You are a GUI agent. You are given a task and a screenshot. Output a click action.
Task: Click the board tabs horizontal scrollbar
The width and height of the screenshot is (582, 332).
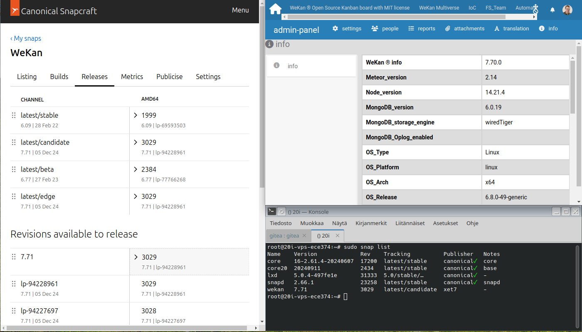point(395,17)
